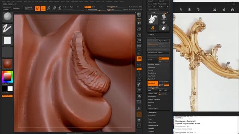
Task: Select the SimpleBrush tool thumbnail
Action: pos(153,28)
